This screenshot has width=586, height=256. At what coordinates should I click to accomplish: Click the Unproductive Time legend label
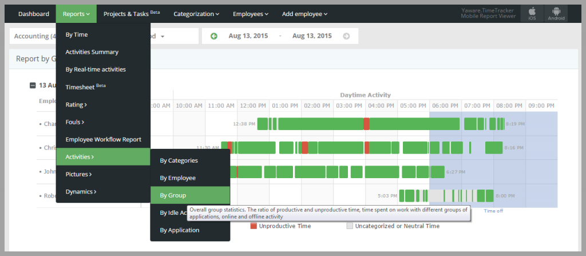(285, 226)
